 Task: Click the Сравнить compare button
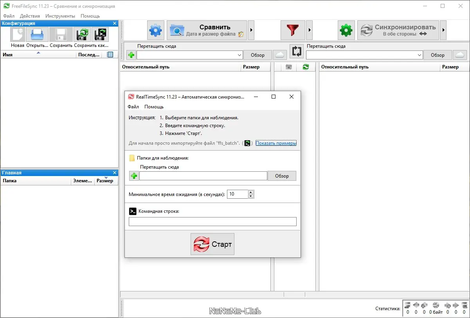coord(207,30)
